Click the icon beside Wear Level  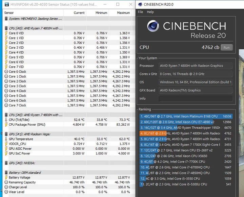point(6,192)
